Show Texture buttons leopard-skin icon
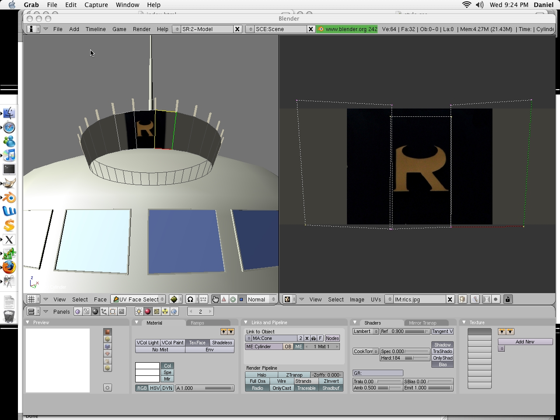Image resolution: width=560 pixels, height=420 pixels. [157, 311]
